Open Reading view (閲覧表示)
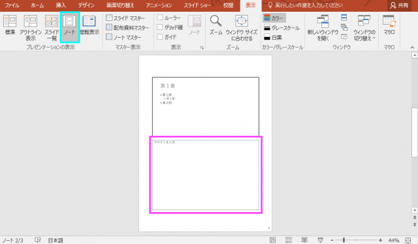 point(89,25)
